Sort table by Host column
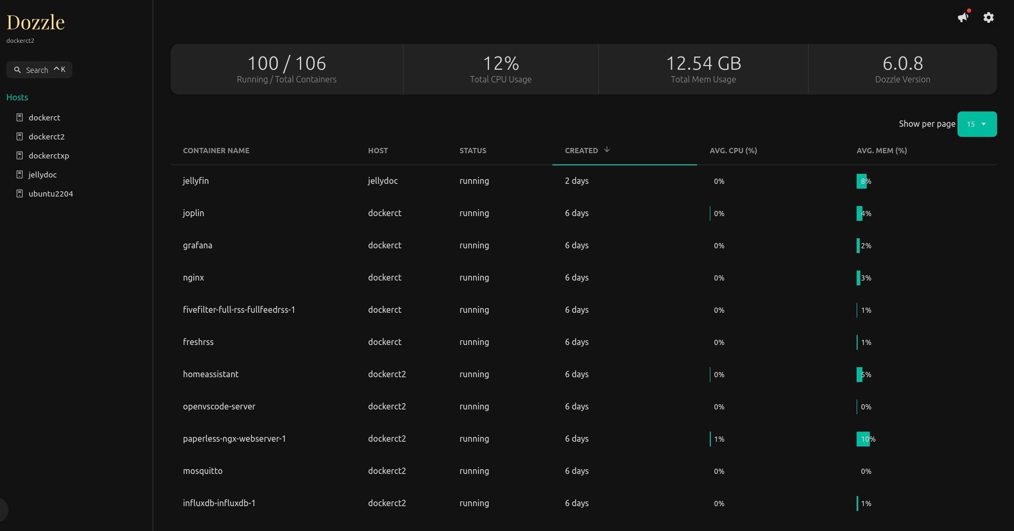Screen dimensions: 1014x531 pos(378,151)
